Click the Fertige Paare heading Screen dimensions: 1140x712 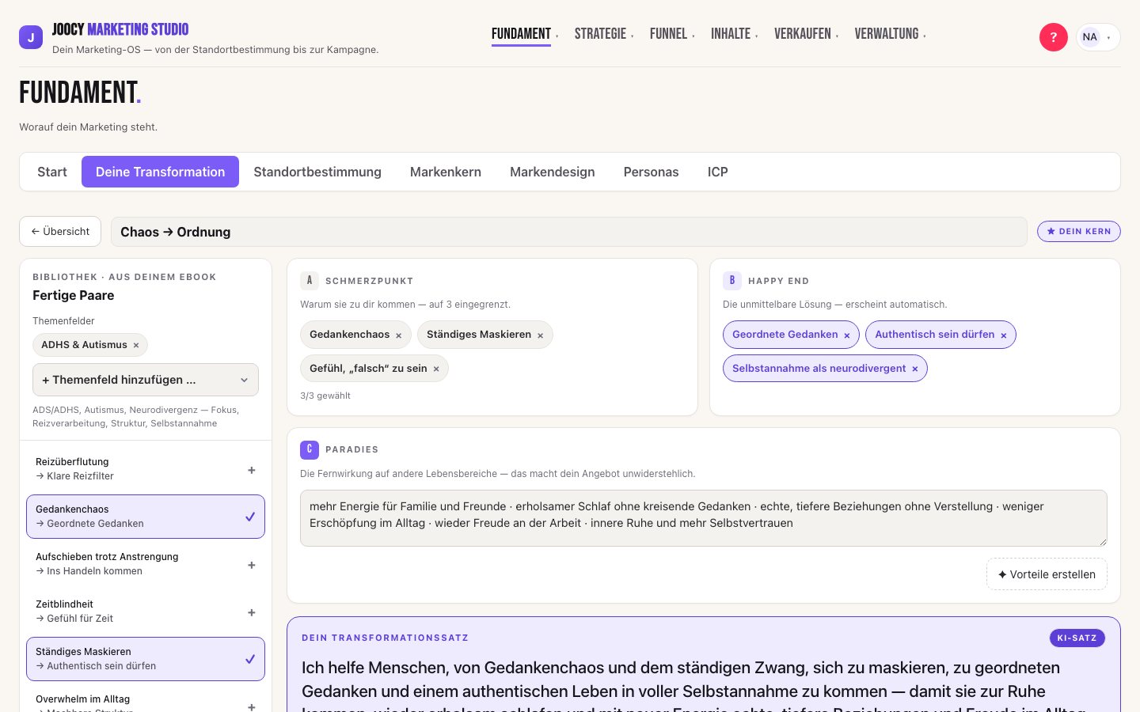pos(74,295)
